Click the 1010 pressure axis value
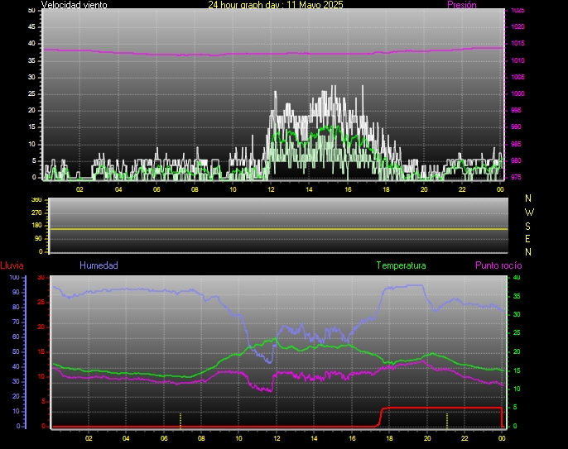 pos(517,60)
